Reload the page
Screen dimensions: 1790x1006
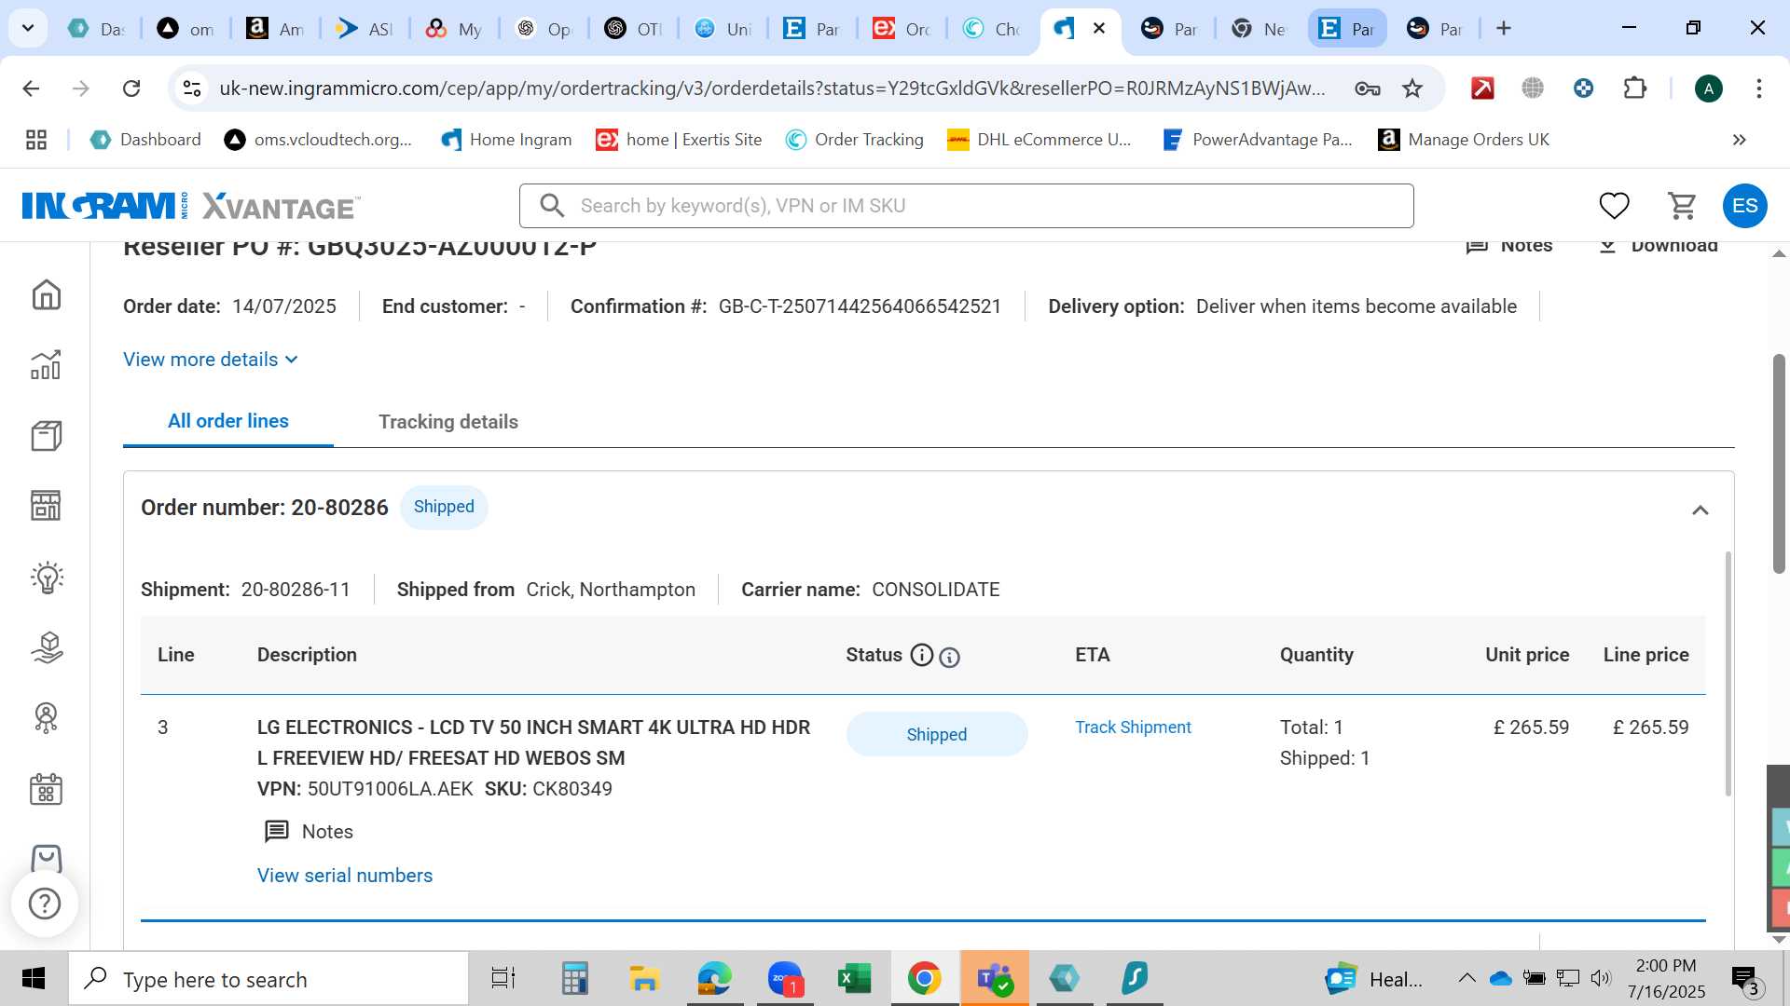click(x=131, y=88)
